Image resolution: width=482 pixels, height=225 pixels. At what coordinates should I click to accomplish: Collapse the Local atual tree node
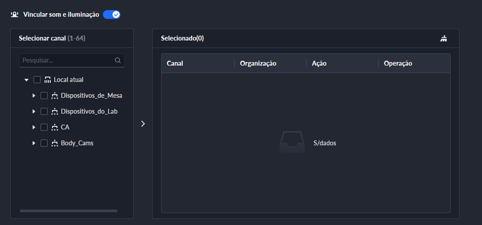(26, 80)
